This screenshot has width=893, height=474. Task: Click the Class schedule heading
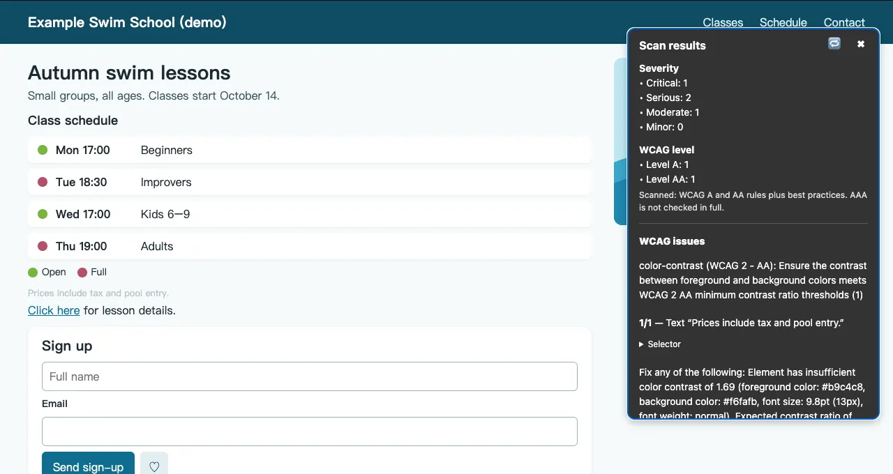(73, 121)
